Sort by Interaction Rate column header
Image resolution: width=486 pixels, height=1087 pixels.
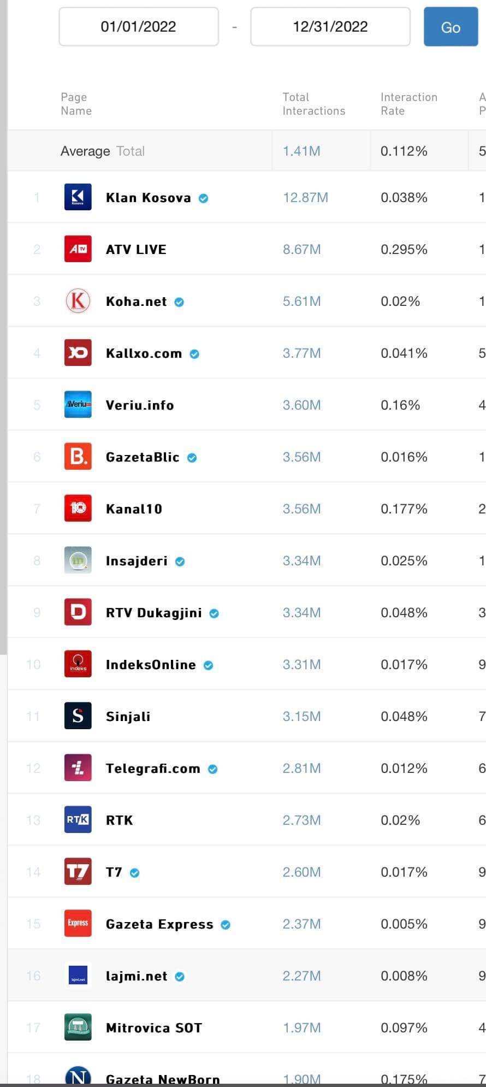pos(409,104)
